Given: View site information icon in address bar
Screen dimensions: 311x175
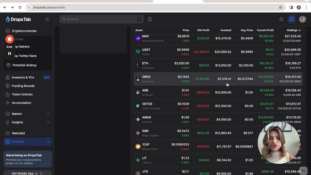Looking at the screenshot, I should [x=29, y=7].
